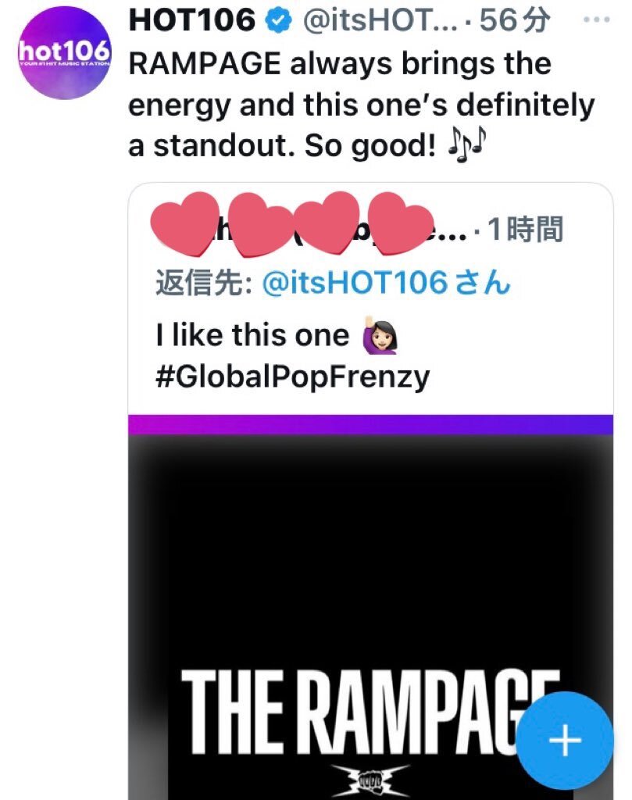Screen dimensions: 632x800
Task: Click the music notes emoji in the tweet
Action: coord(466,145)
